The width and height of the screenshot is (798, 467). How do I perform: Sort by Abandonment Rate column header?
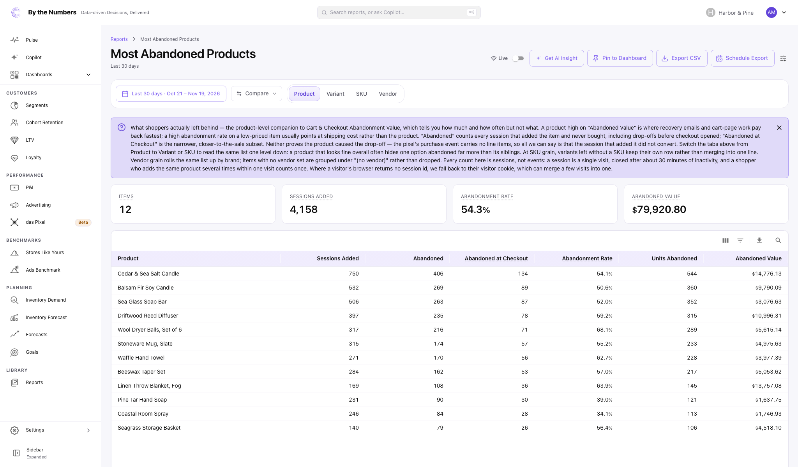click(587, 258)
